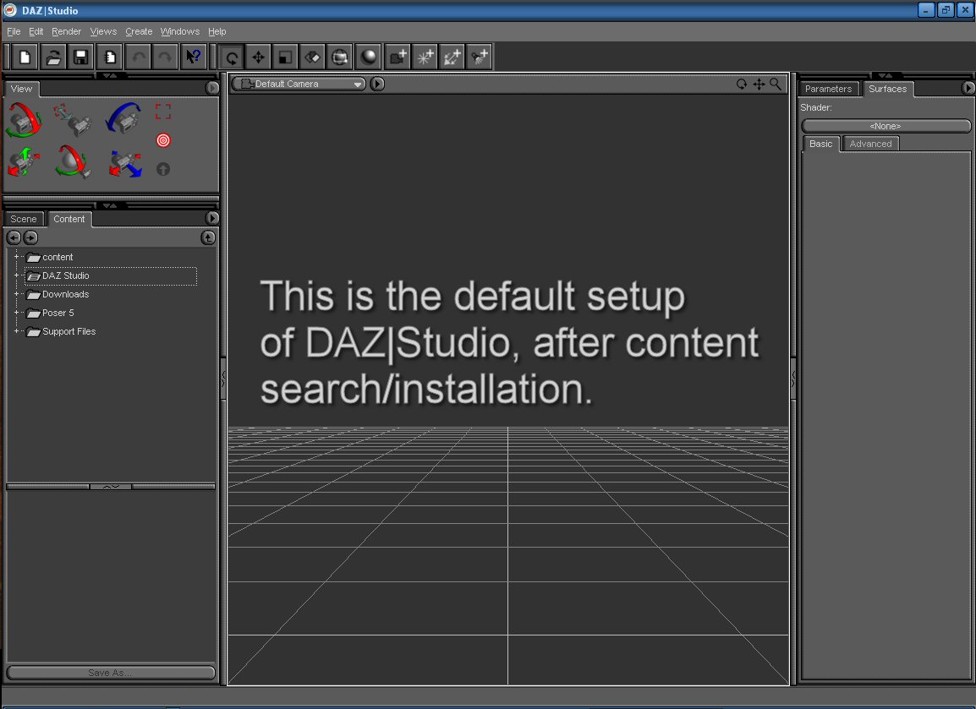Screen dimensions: 976x709
Task: Click the Create new camera icon
Action: (398, 57)
